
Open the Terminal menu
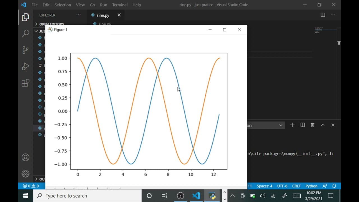[120, 5]
